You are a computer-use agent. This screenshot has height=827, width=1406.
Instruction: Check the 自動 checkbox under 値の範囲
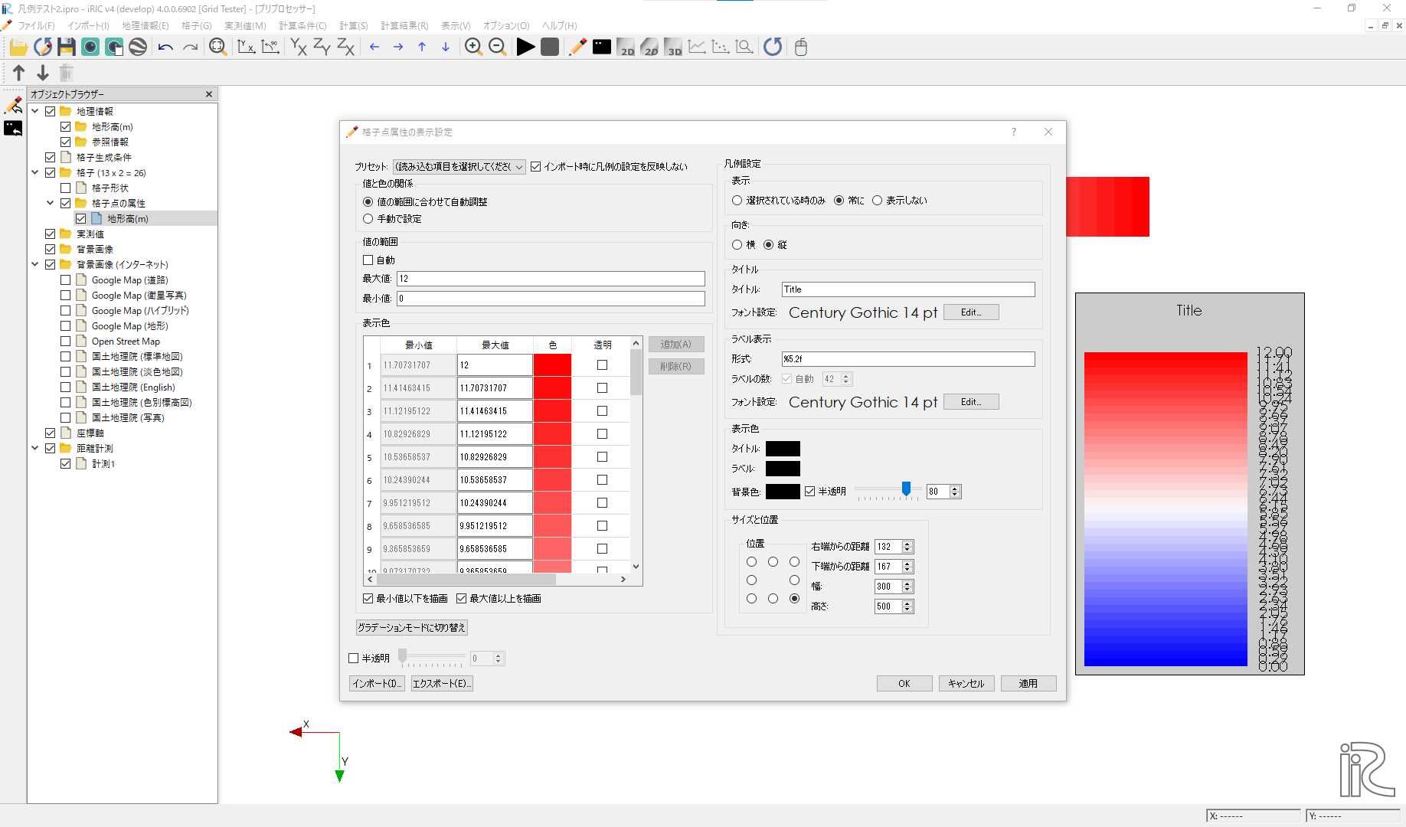pos(368,260)
